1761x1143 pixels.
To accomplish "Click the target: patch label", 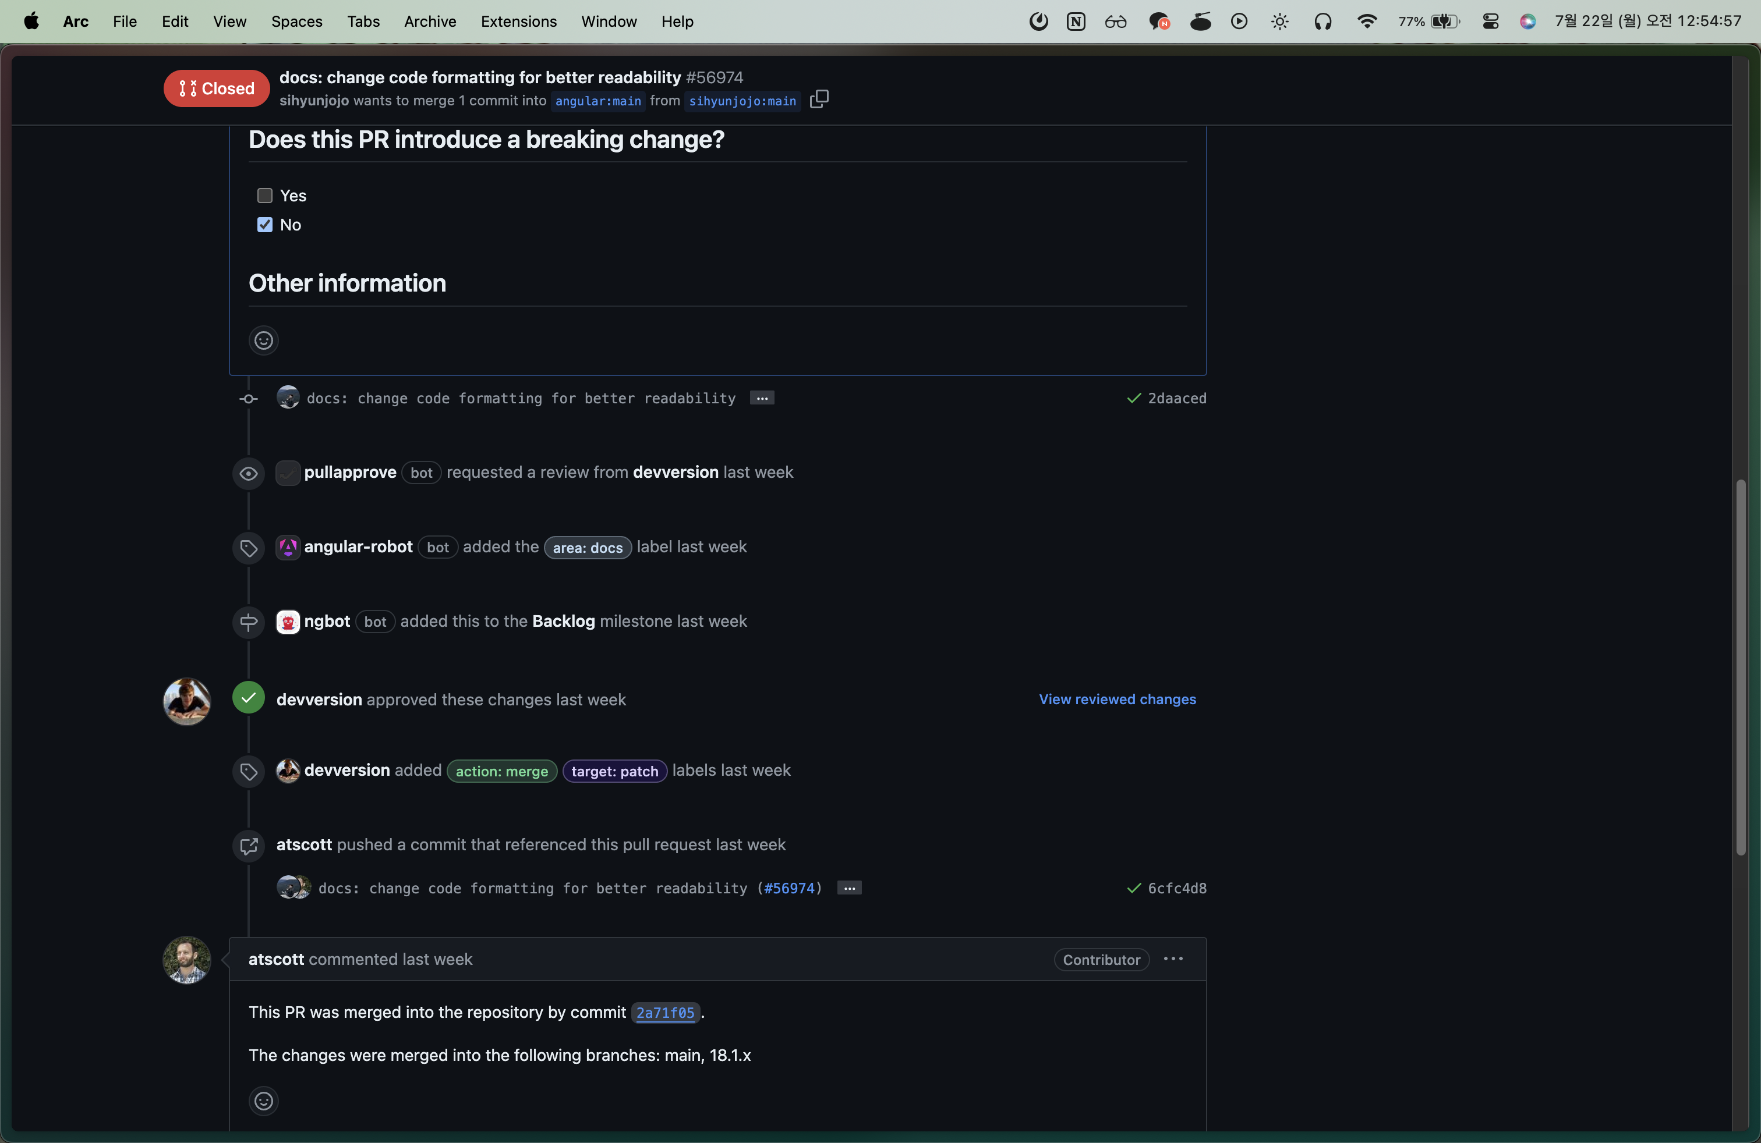I will (x=614, y=771).
